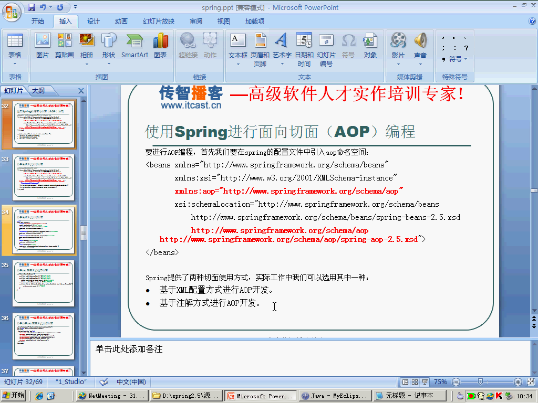Insert a table (表格) icon

pyautogui.click(x=15, y=40)
